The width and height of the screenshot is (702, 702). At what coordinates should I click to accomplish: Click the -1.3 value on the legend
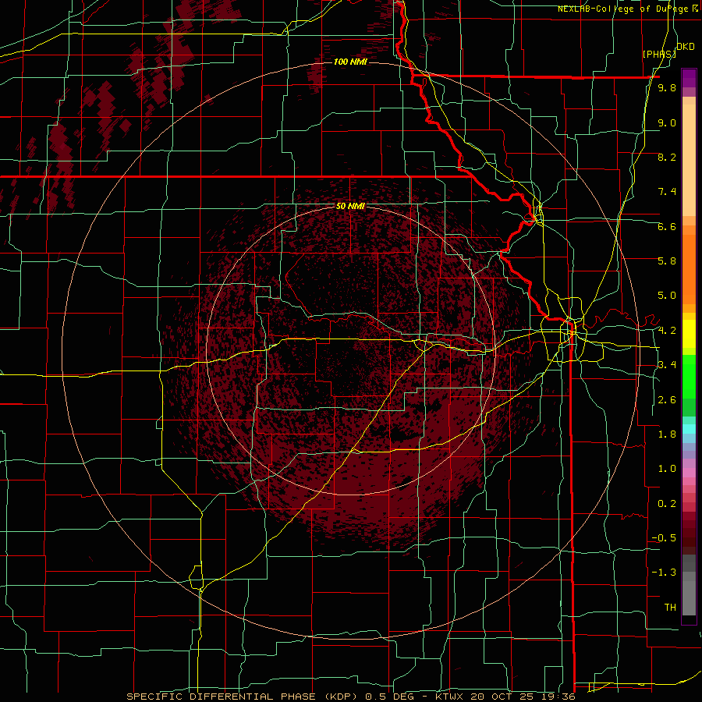pos(664,573)
